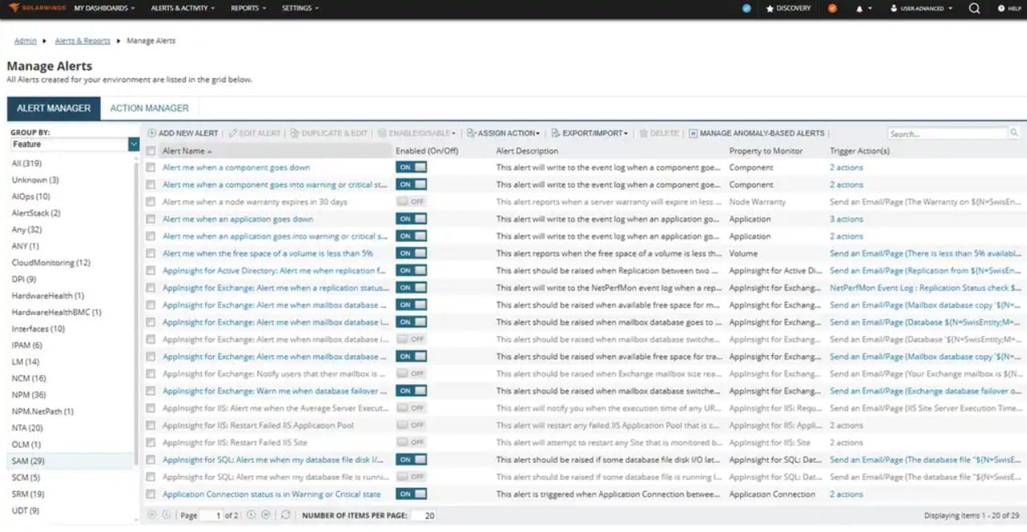Image resolution: width=1027 pixels, height=532 pixels.
Task: Open 'Alert me when an application goes down' alert
Action: [x=238, y=219]
